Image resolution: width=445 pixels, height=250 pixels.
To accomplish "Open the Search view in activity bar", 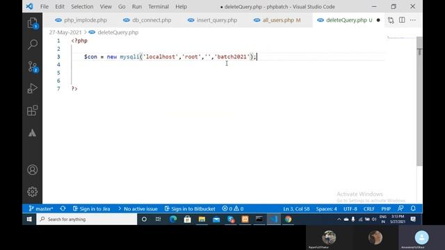I will [33, 44].
